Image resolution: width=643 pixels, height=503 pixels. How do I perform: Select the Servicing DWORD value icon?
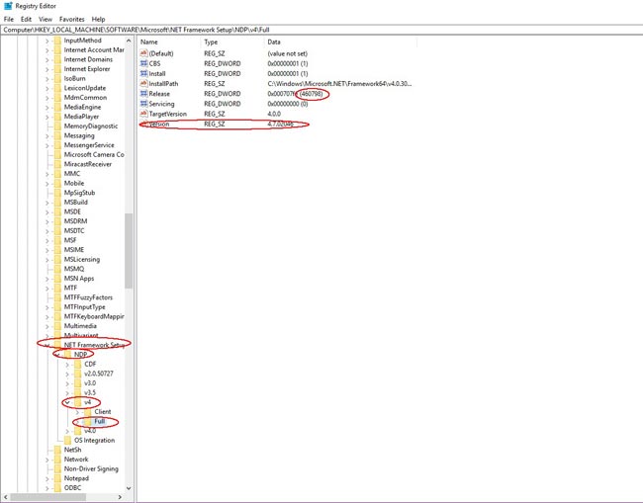pyautogui.click(x=143, y=104)
